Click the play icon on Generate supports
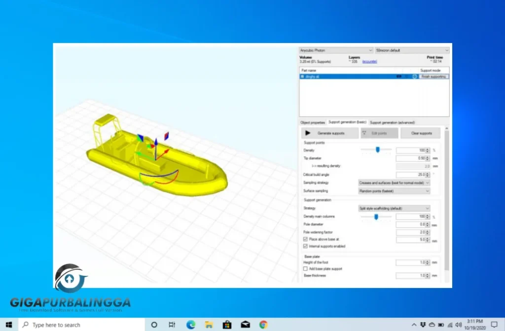Screen dimensions: 505x331 click(x=307, y=133)
